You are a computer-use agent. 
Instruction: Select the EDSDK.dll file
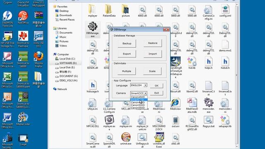(93, 63)
